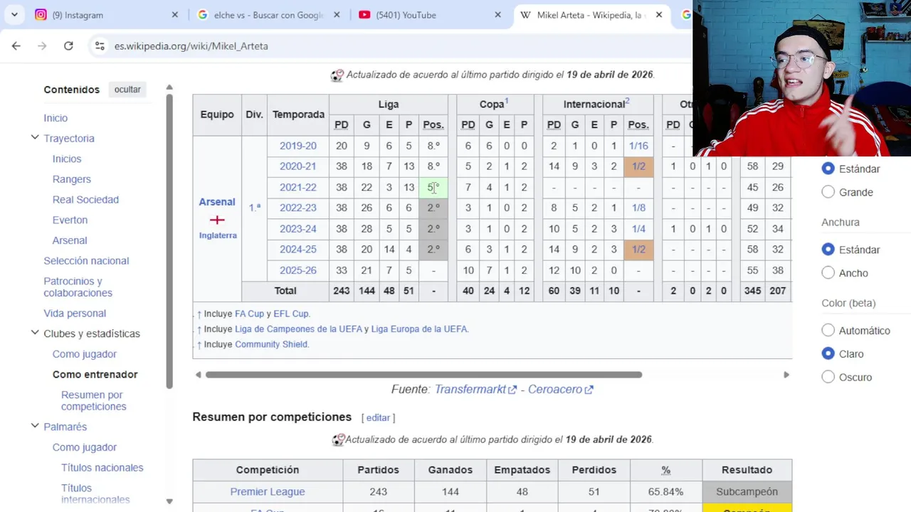Hide the Contenidos sidebar with ocultar
The width and height of the screenshot is (911, 512).
pos(127,90)
